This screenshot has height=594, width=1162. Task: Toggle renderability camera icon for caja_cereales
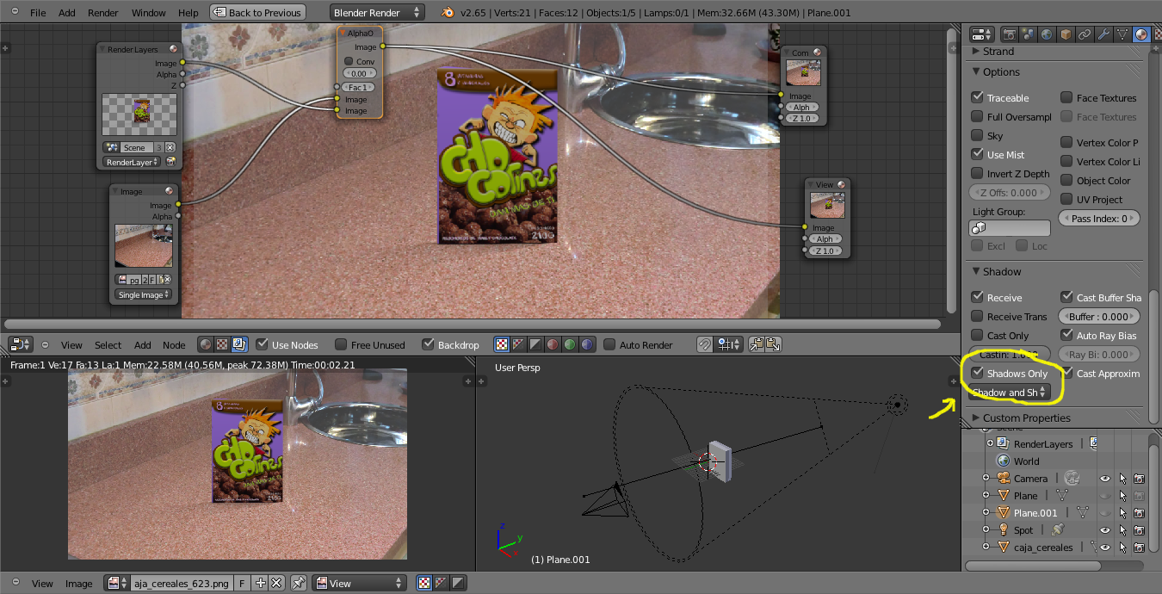[x=1139, y=548]
